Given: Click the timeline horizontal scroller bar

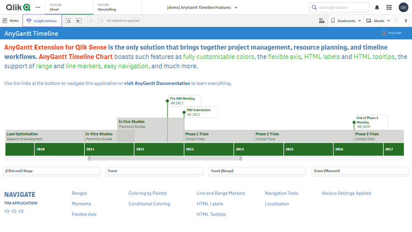Looking at the screenshot, I should coord(165,158).
